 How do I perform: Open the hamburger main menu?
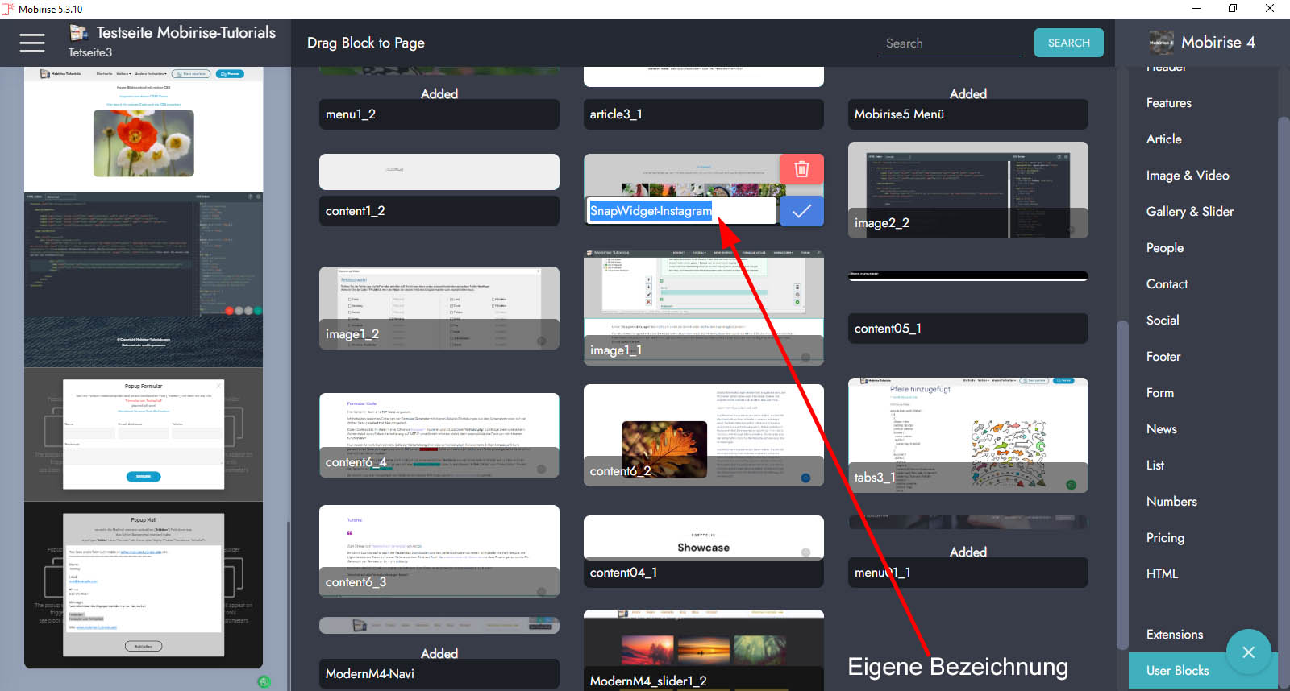[x=32, y=43]
